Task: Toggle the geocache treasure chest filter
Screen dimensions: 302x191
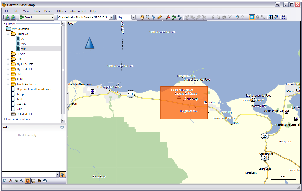Action: pyautogui.click(x=39, y=181)
